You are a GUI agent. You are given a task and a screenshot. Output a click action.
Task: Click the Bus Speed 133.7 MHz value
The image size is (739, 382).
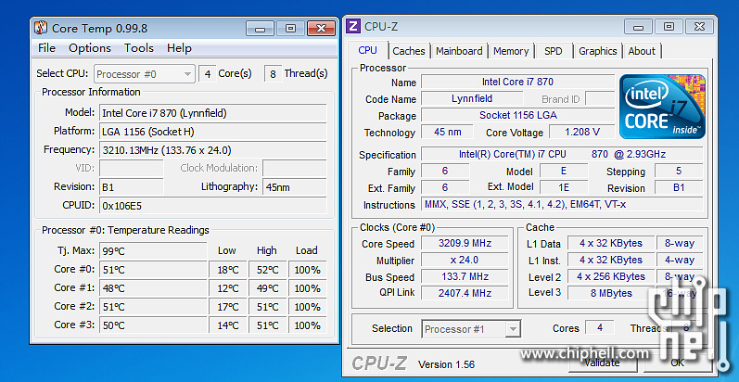click(x=465, y=276)
